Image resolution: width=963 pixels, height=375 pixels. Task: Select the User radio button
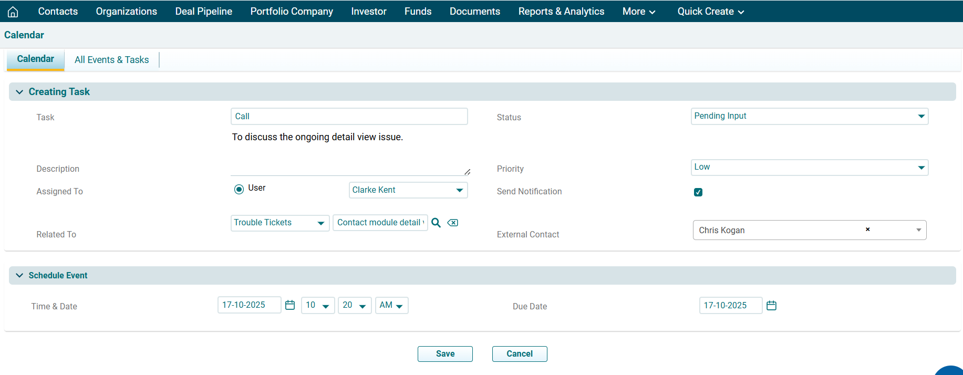[x=239, y=189]
